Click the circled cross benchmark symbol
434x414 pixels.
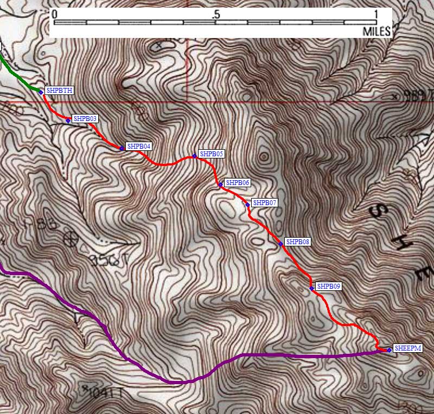point(71,239)
